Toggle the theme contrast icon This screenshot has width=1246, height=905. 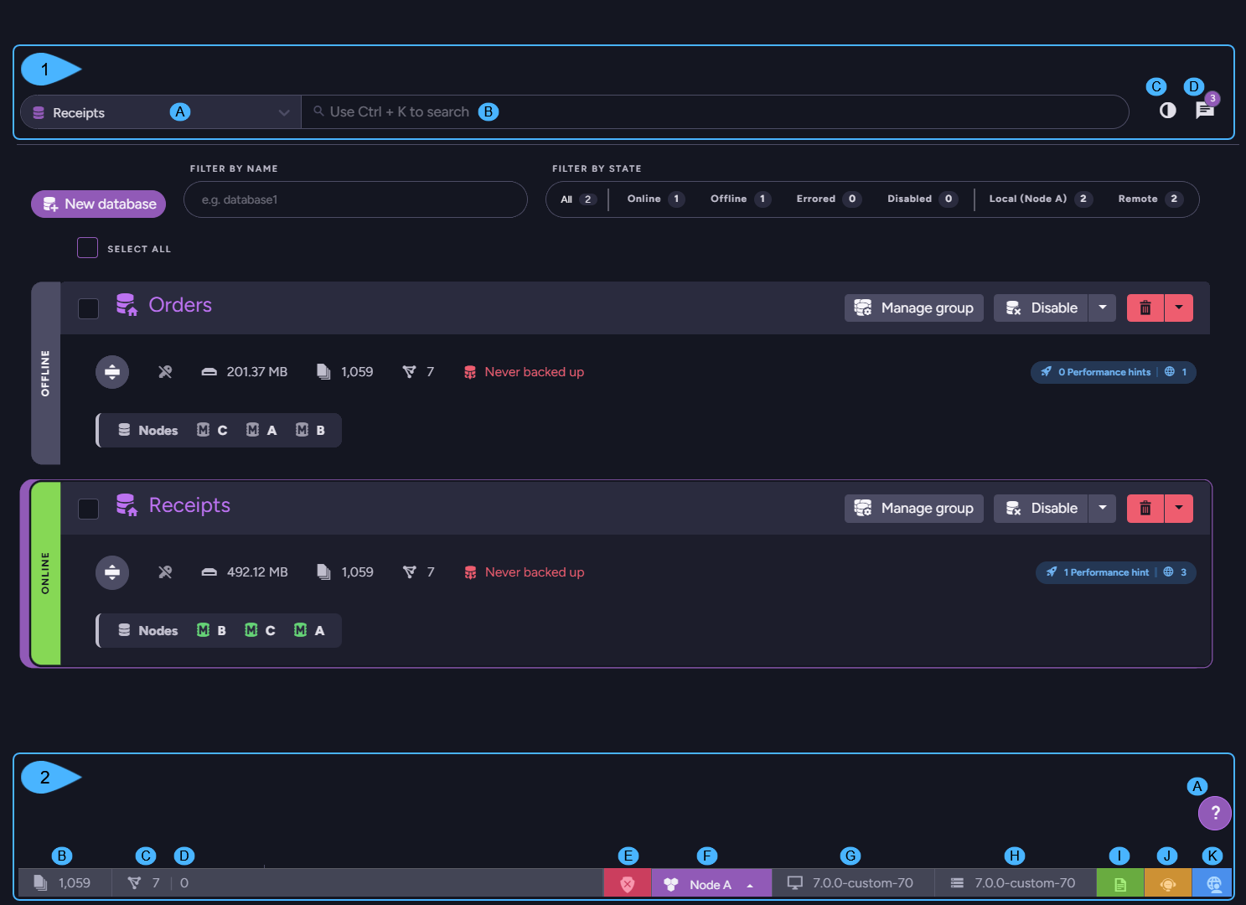pyautogui.click(x=1167, y=111)
